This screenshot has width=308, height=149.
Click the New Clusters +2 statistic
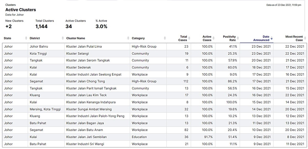coord(9,26)
